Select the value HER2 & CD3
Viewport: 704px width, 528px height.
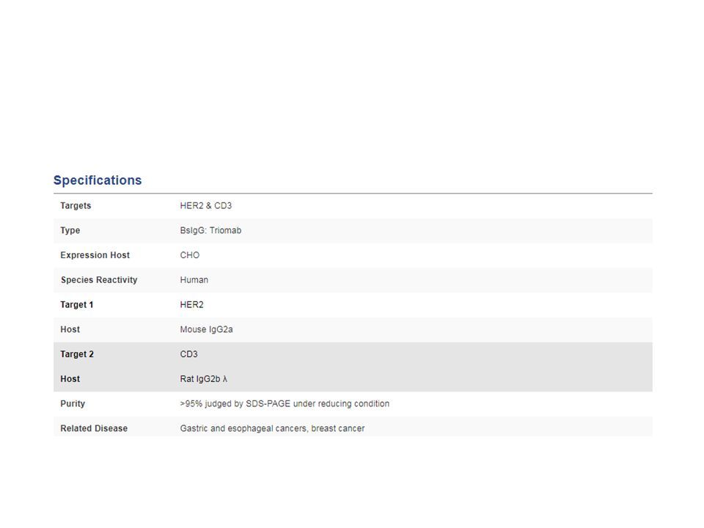(x=205, y=205)
